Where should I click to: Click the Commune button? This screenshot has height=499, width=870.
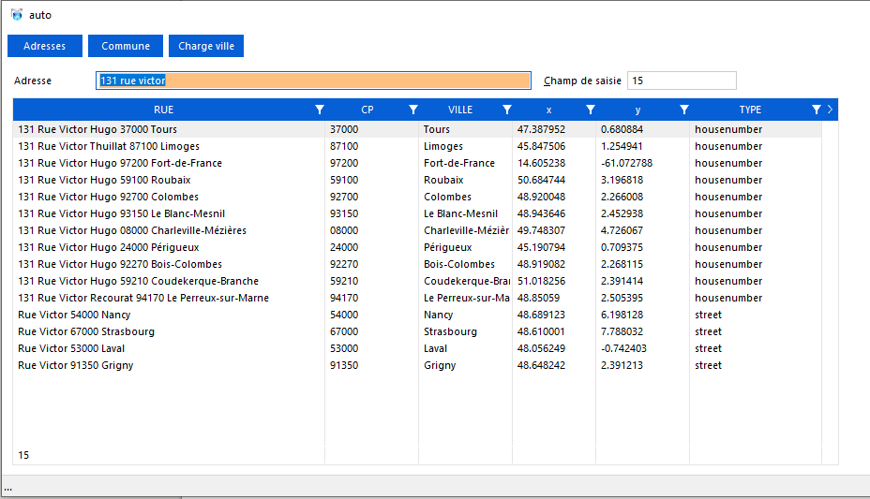pos(126,46)
